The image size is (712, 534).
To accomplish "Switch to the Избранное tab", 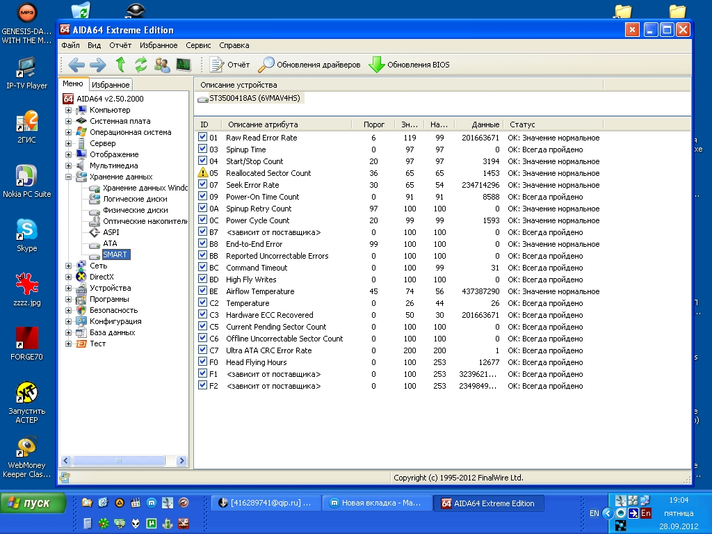I will [x=111, y=84].
